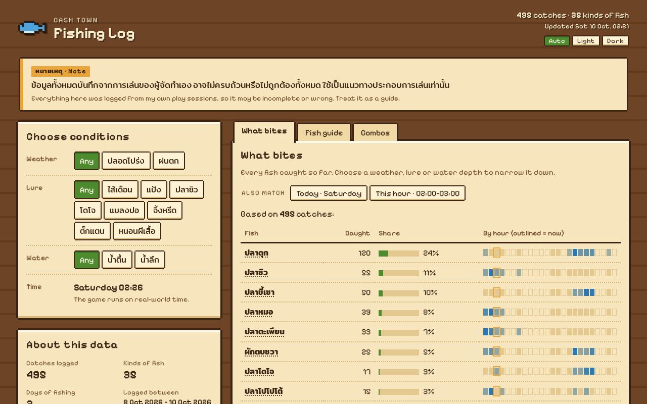Click the Share column header
The width and height of the screenshot is (647, 404).
(389, 233)
